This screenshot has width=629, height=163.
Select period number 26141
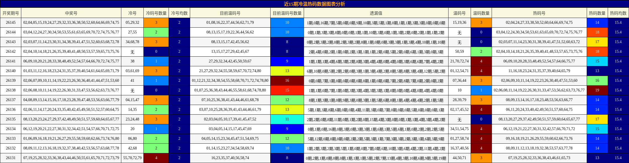click(x=11, y=61)
